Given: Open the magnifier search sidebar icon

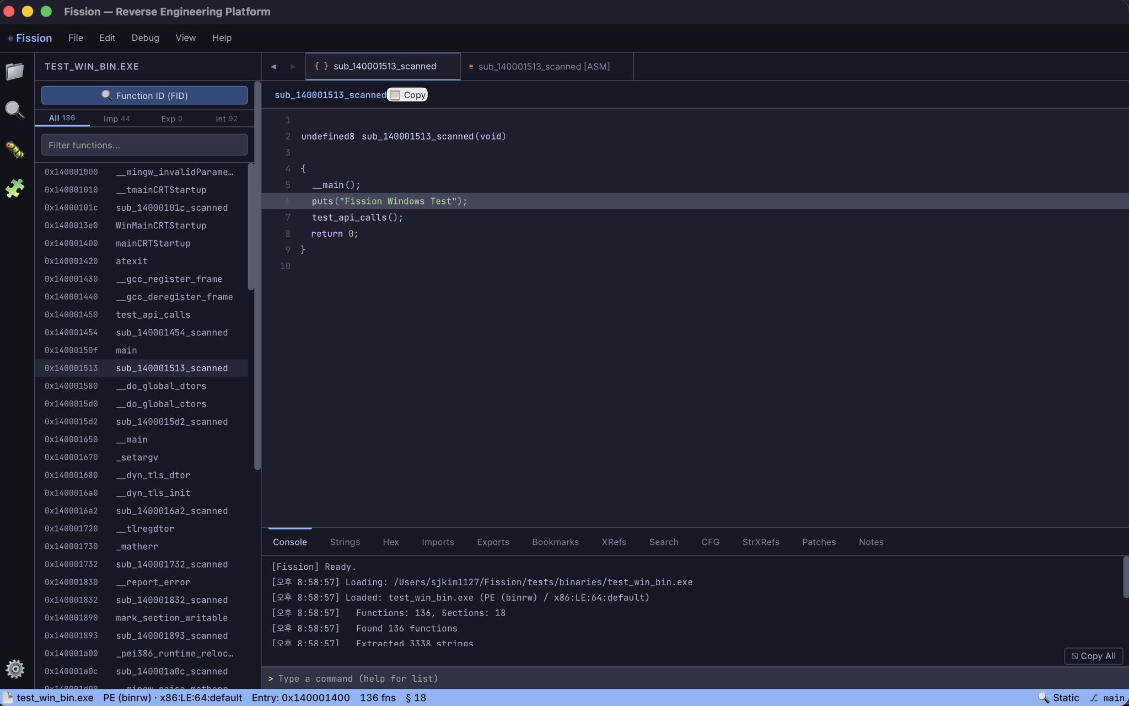Looking at the screenshot, I should click(15, 110).
